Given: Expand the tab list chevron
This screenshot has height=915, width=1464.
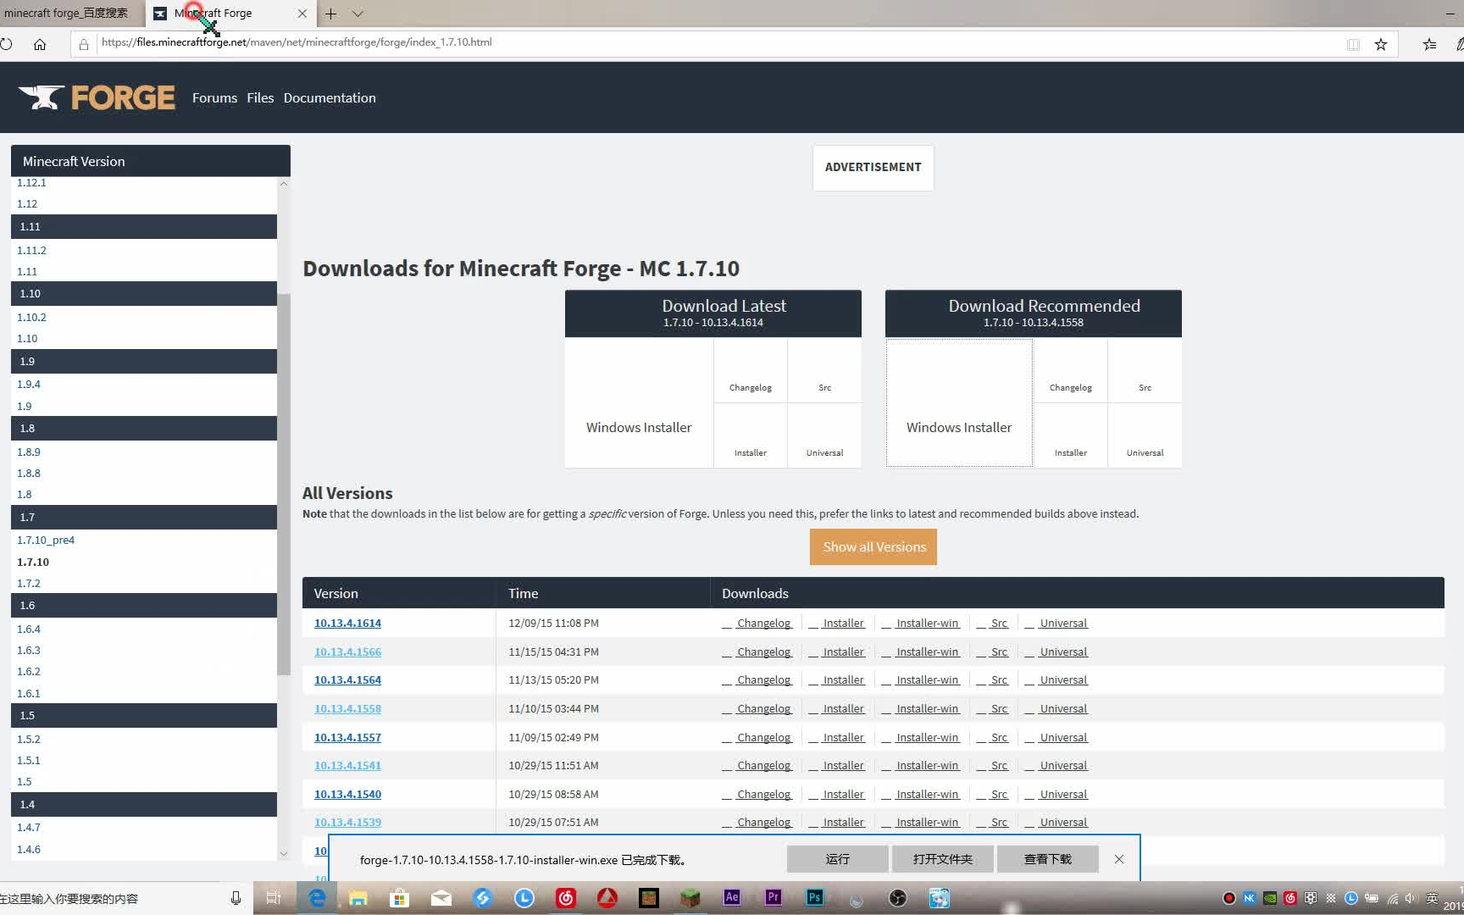Looking at the screenshot, I should point(358,14).
